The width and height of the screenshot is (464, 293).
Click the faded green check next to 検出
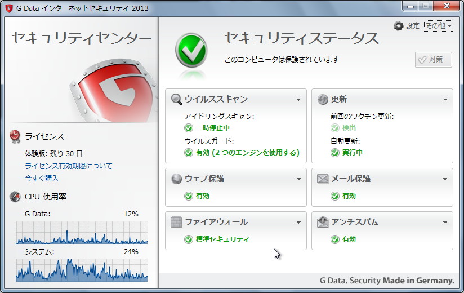[x=334, y=128]
